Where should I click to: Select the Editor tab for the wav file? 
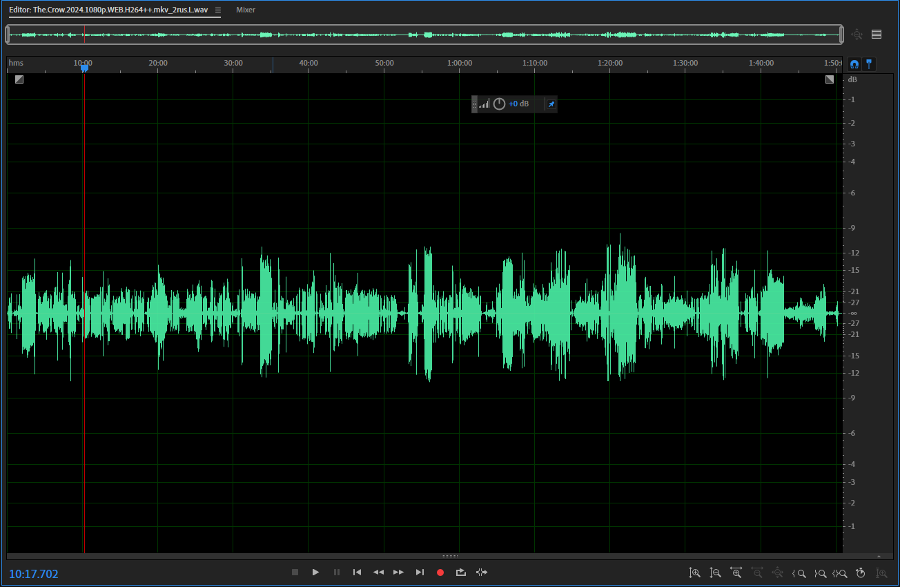108,10
